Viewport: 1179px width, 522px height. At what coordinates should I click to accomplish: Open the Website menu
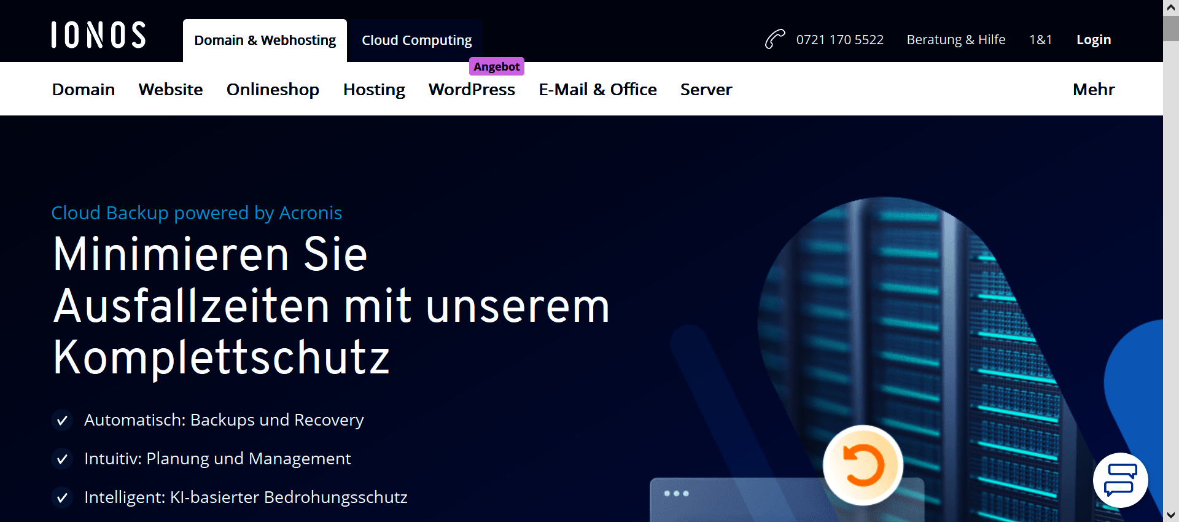(171, 90)
